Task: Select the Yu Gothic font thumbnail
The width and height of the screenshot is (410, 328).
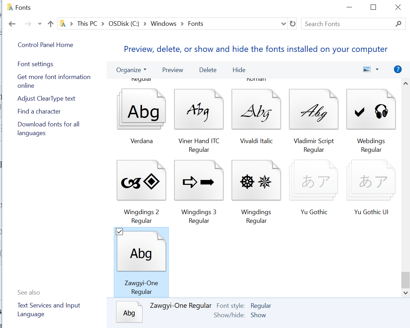Action: [x=313, y=180]
